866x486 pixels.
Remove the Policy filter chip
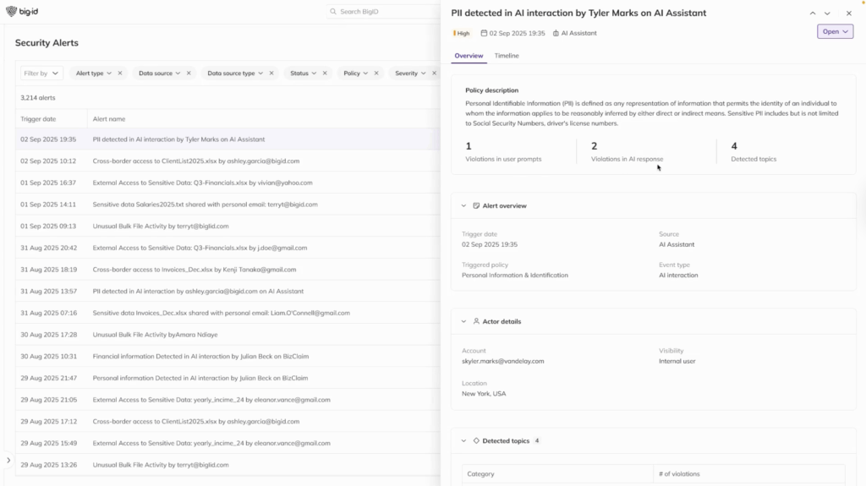pyautogui.click(x=377, y=74)
